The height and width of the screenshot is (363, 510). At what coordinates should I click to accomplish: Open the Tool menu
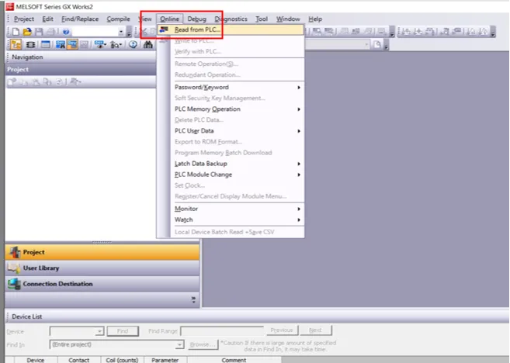tap(262, 19)
